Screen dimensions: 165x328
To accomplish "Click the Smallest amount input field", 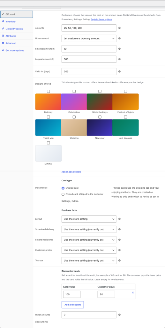I will (89, 49).
